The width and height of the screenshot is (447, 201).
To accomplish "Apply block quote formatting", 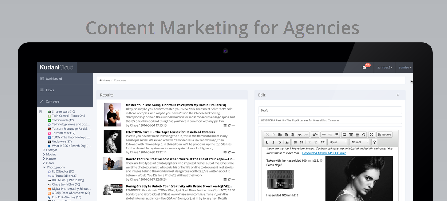I will [x=323, y=142].
